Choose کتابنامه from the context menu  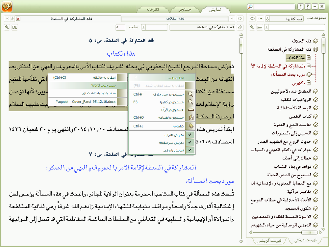162,126
